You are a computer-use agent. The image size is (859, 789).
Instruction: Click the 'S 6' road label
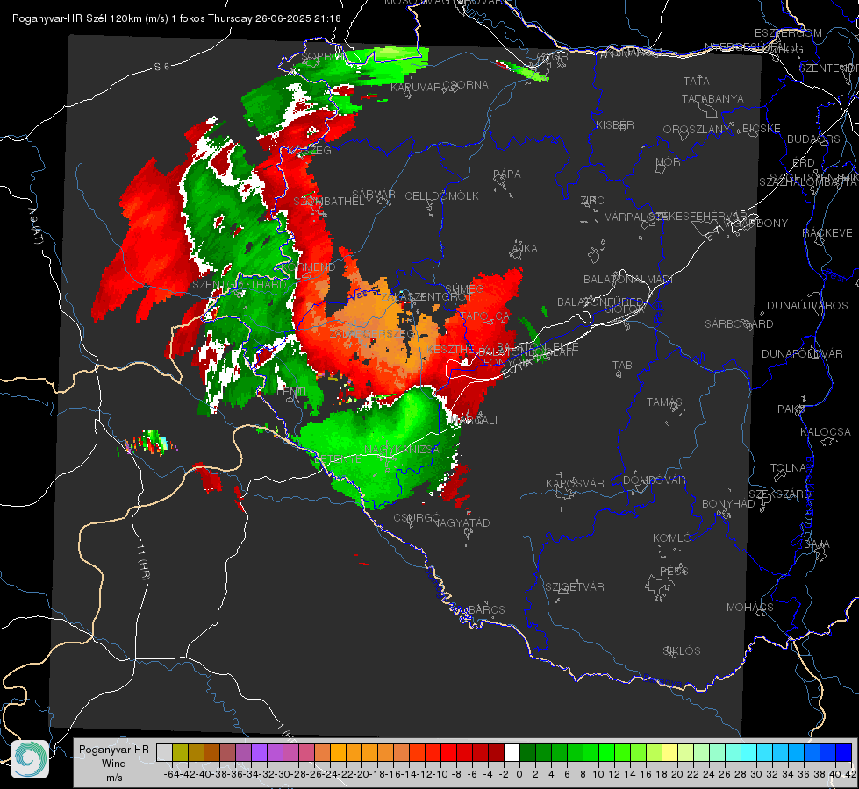[x=161, y=67]
